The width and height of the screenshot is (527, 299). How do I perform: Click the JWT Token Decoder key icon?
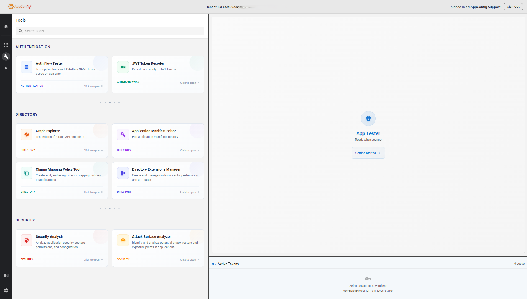coord(123,67)
